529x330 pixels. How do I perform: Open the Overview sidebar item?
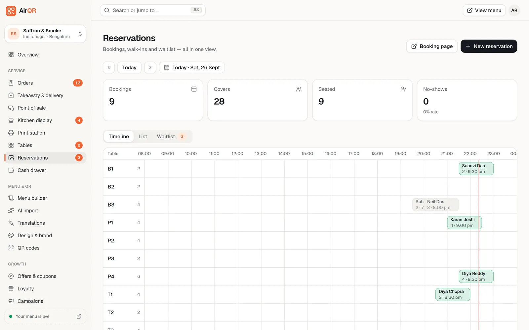click(45, 55)
